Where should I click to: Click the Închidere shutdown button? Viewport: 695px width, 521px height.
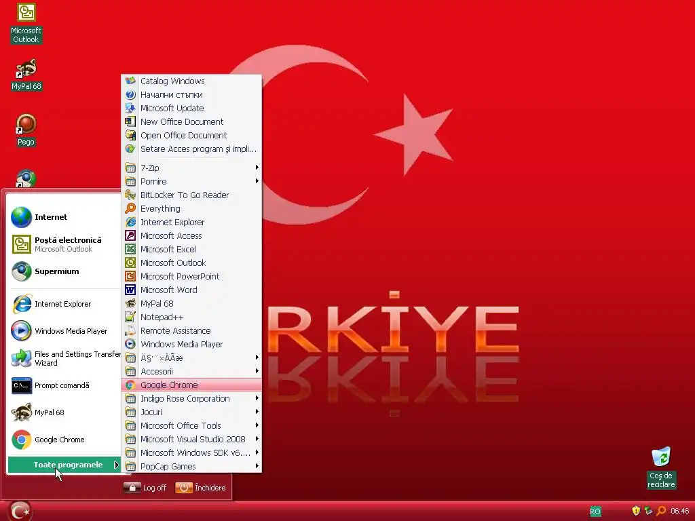[x=201, y=488]
